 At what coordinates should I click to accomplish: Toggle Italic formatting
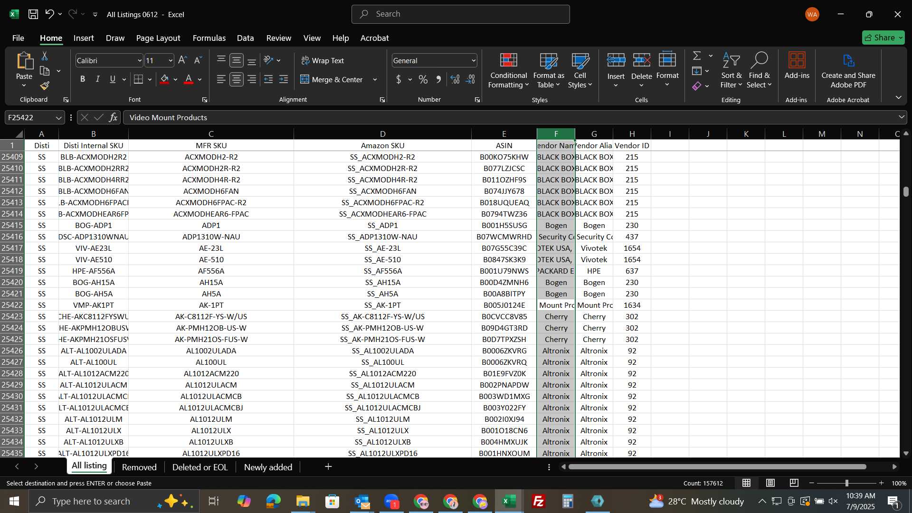tap(97, 79)
